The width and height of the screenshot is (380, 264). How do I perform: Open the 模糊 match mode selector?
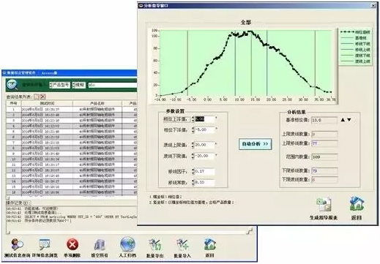[x=79, y=85]
